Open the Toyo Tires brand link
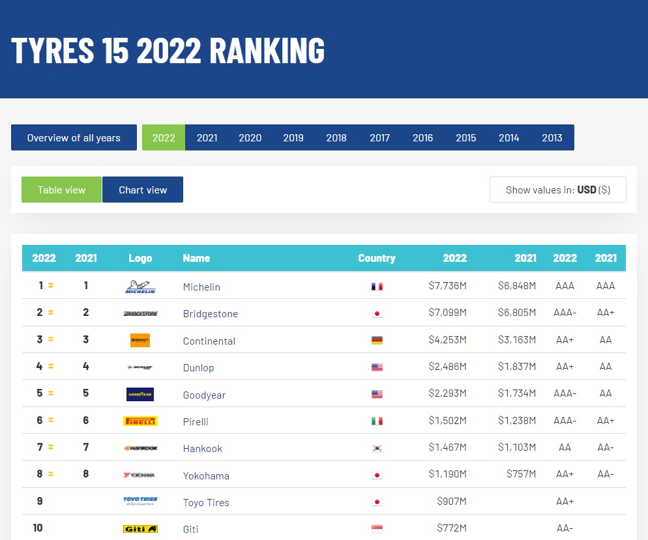 click(x=206, y=503)
